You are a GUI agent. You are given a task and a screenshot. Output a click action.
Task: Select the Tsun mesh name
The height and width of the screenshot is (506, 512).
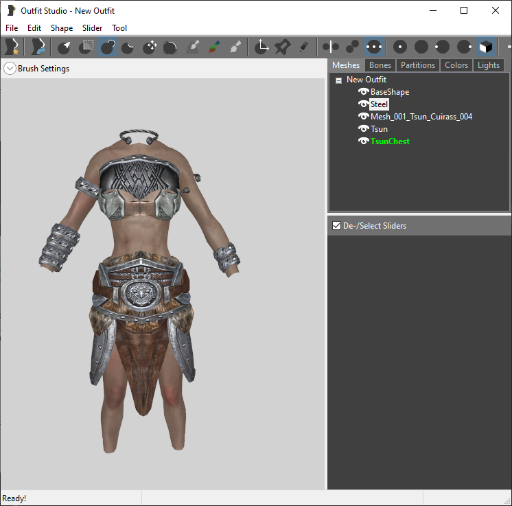click(379, 129)
